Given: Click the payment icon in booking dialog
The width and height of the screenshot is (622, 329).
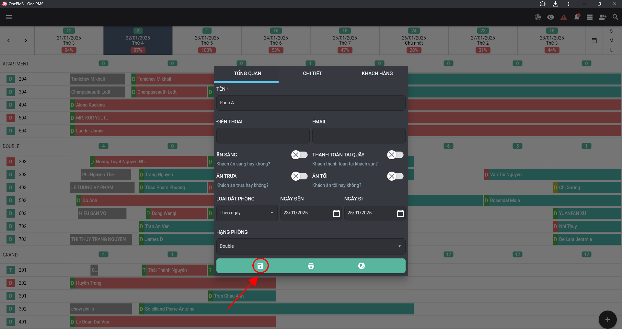Looking at the screenshot, I should (362, 266).
